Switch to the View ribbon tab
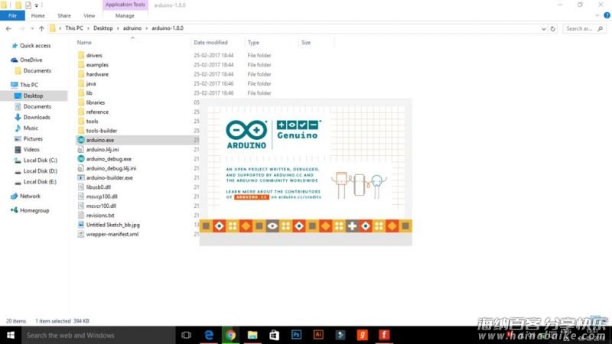612x344 pixels. point(90,15)
